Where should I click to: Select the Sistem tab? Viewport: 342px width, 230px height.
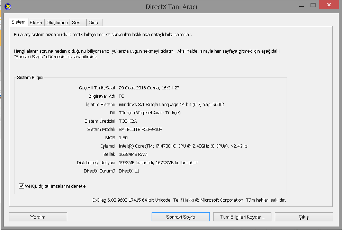tap(19, 22)
